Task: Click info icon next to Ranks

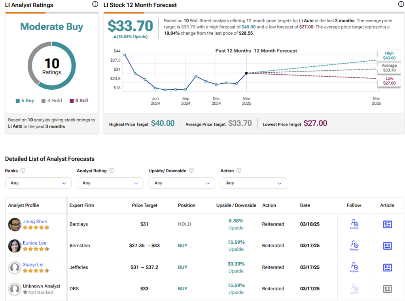Action: coord(23,171)
